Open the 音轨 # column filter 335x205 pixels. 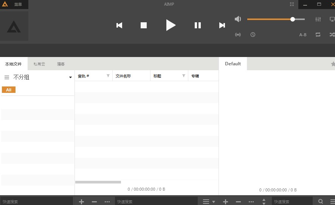click(108, 76)
